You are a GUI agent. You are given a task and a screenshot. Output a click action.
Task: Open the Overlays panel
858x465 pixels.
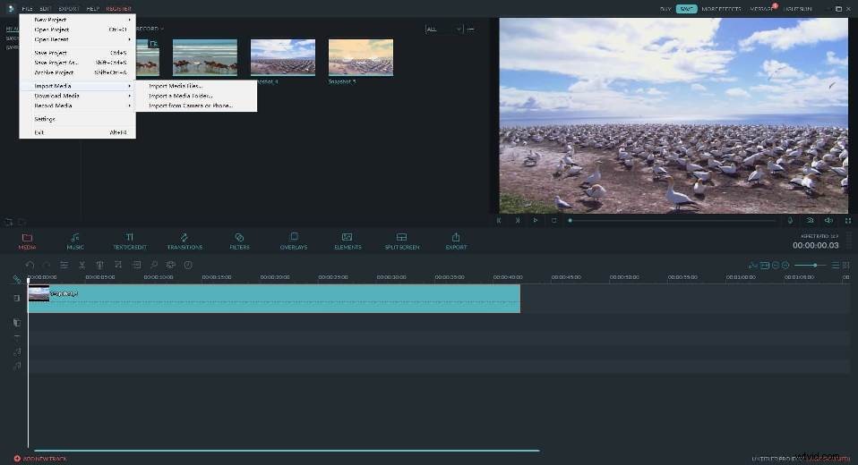point(293,241)
